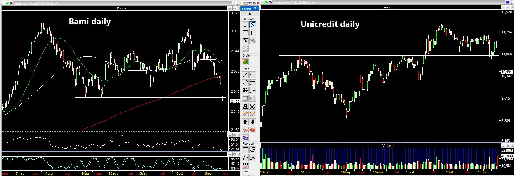Toggle the Toolbar pin
Viewport: 514px width, 176px height.
coord(255,8)
